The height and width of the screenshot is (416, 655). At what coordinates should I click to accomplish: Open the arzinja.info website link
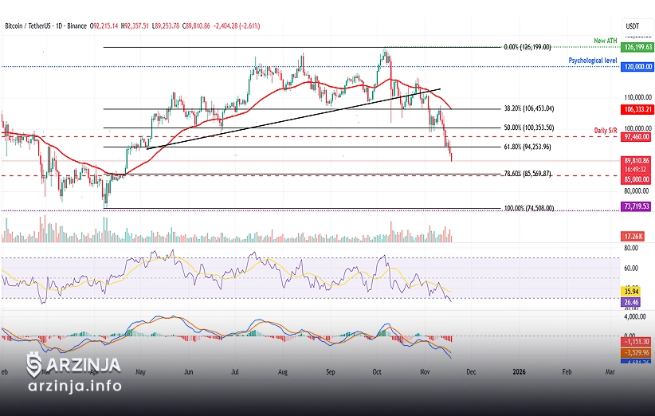coord(74,387)
